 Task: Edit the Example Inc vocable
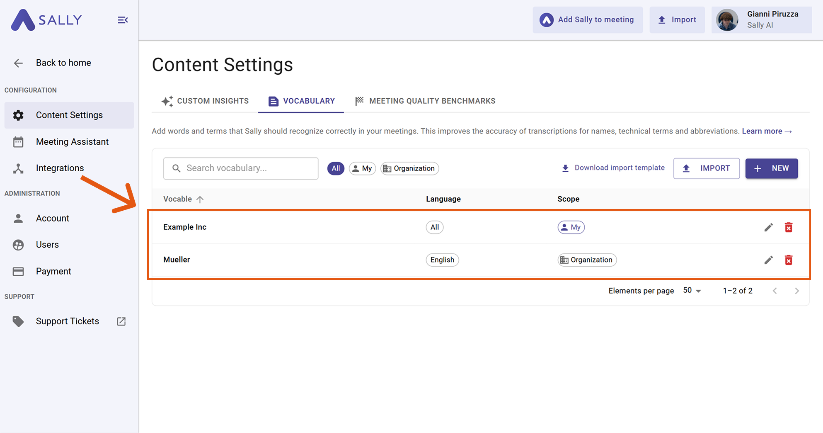(768, 227)
